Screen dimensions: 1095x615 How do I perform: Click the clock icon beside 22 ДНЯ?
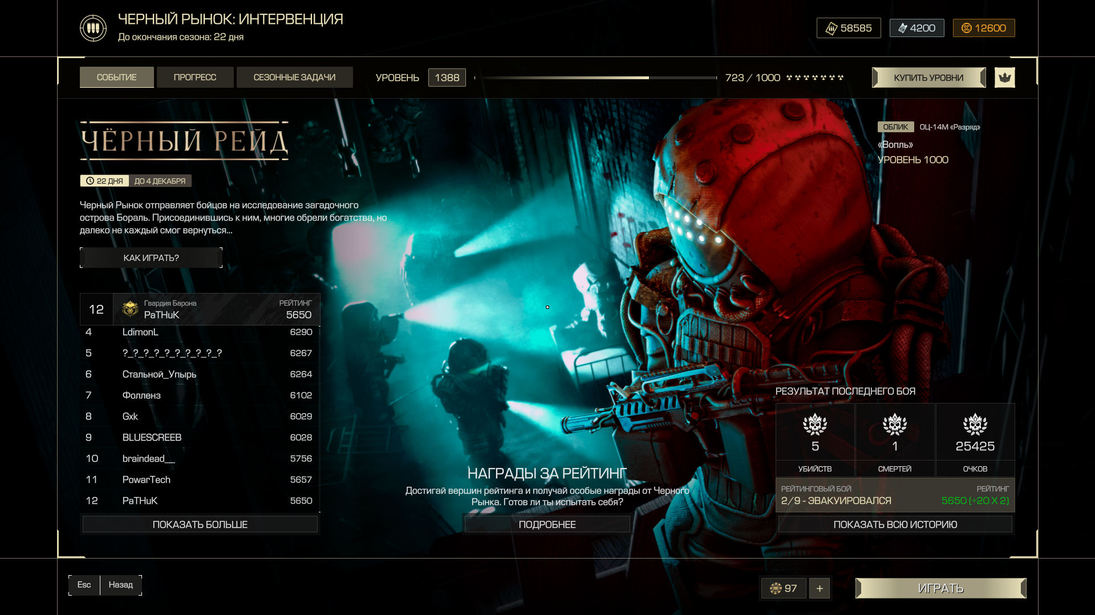pyautogui.click(x=90, y=181)
